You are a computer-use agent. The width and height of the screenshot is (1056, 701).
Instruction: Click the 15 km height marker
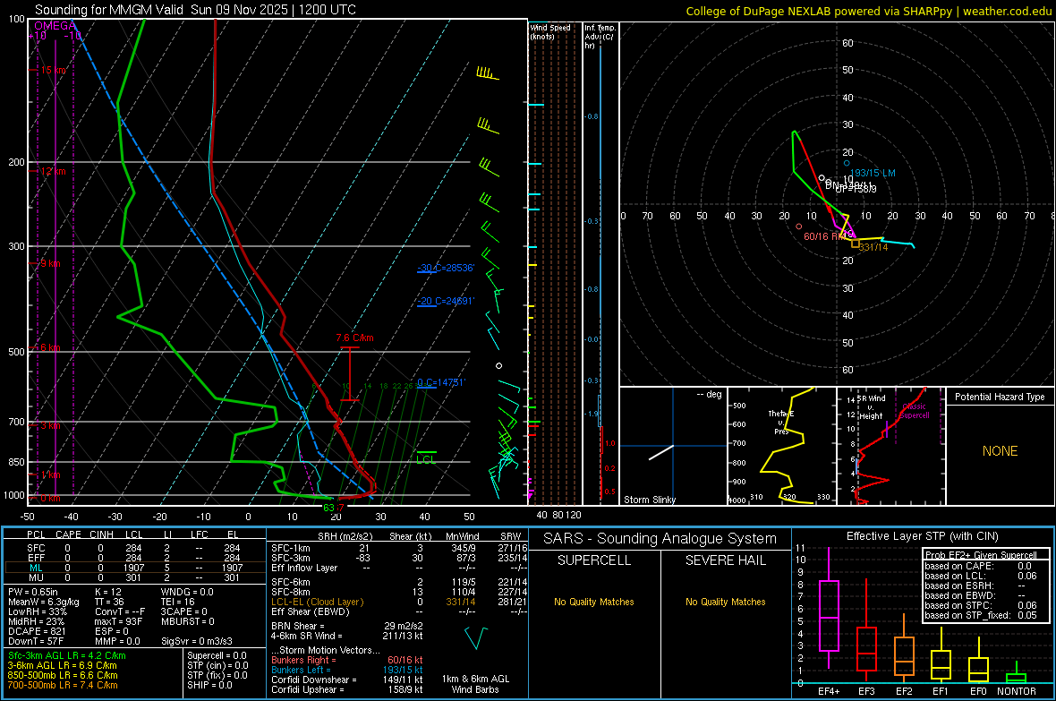click(x=54, y=70)
